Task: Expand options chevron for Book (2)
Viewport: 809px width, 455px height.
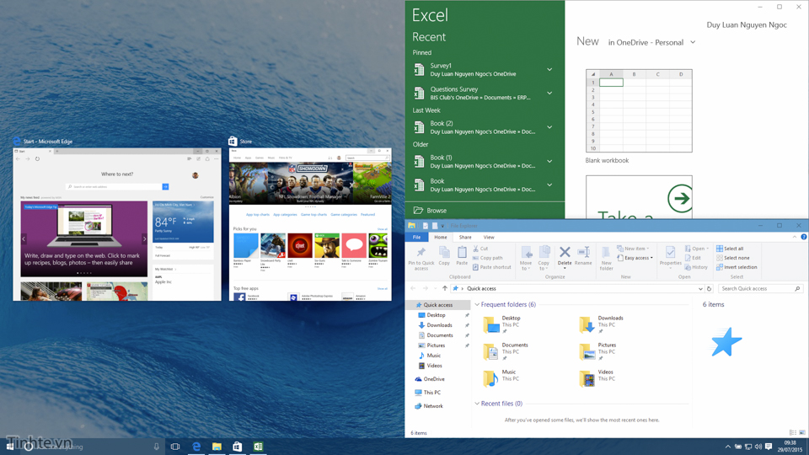Action: [549, 127]
